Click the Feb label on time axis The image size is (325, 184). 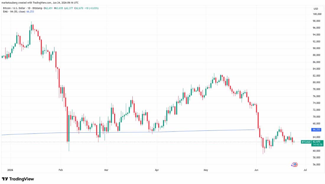tap(61, 170)
